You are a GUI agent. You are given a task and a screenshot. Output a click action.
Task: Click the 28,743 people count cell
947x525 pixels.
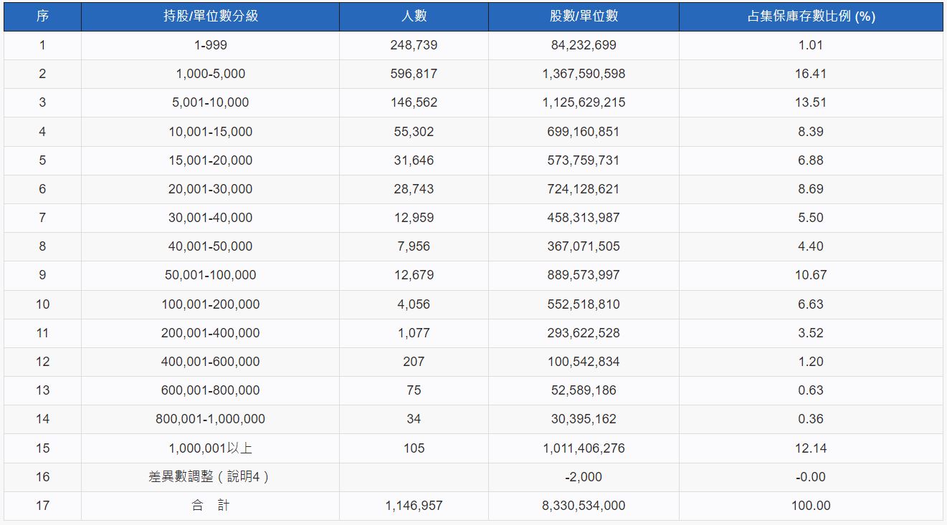pyautogui.click(x=414, y=189)
